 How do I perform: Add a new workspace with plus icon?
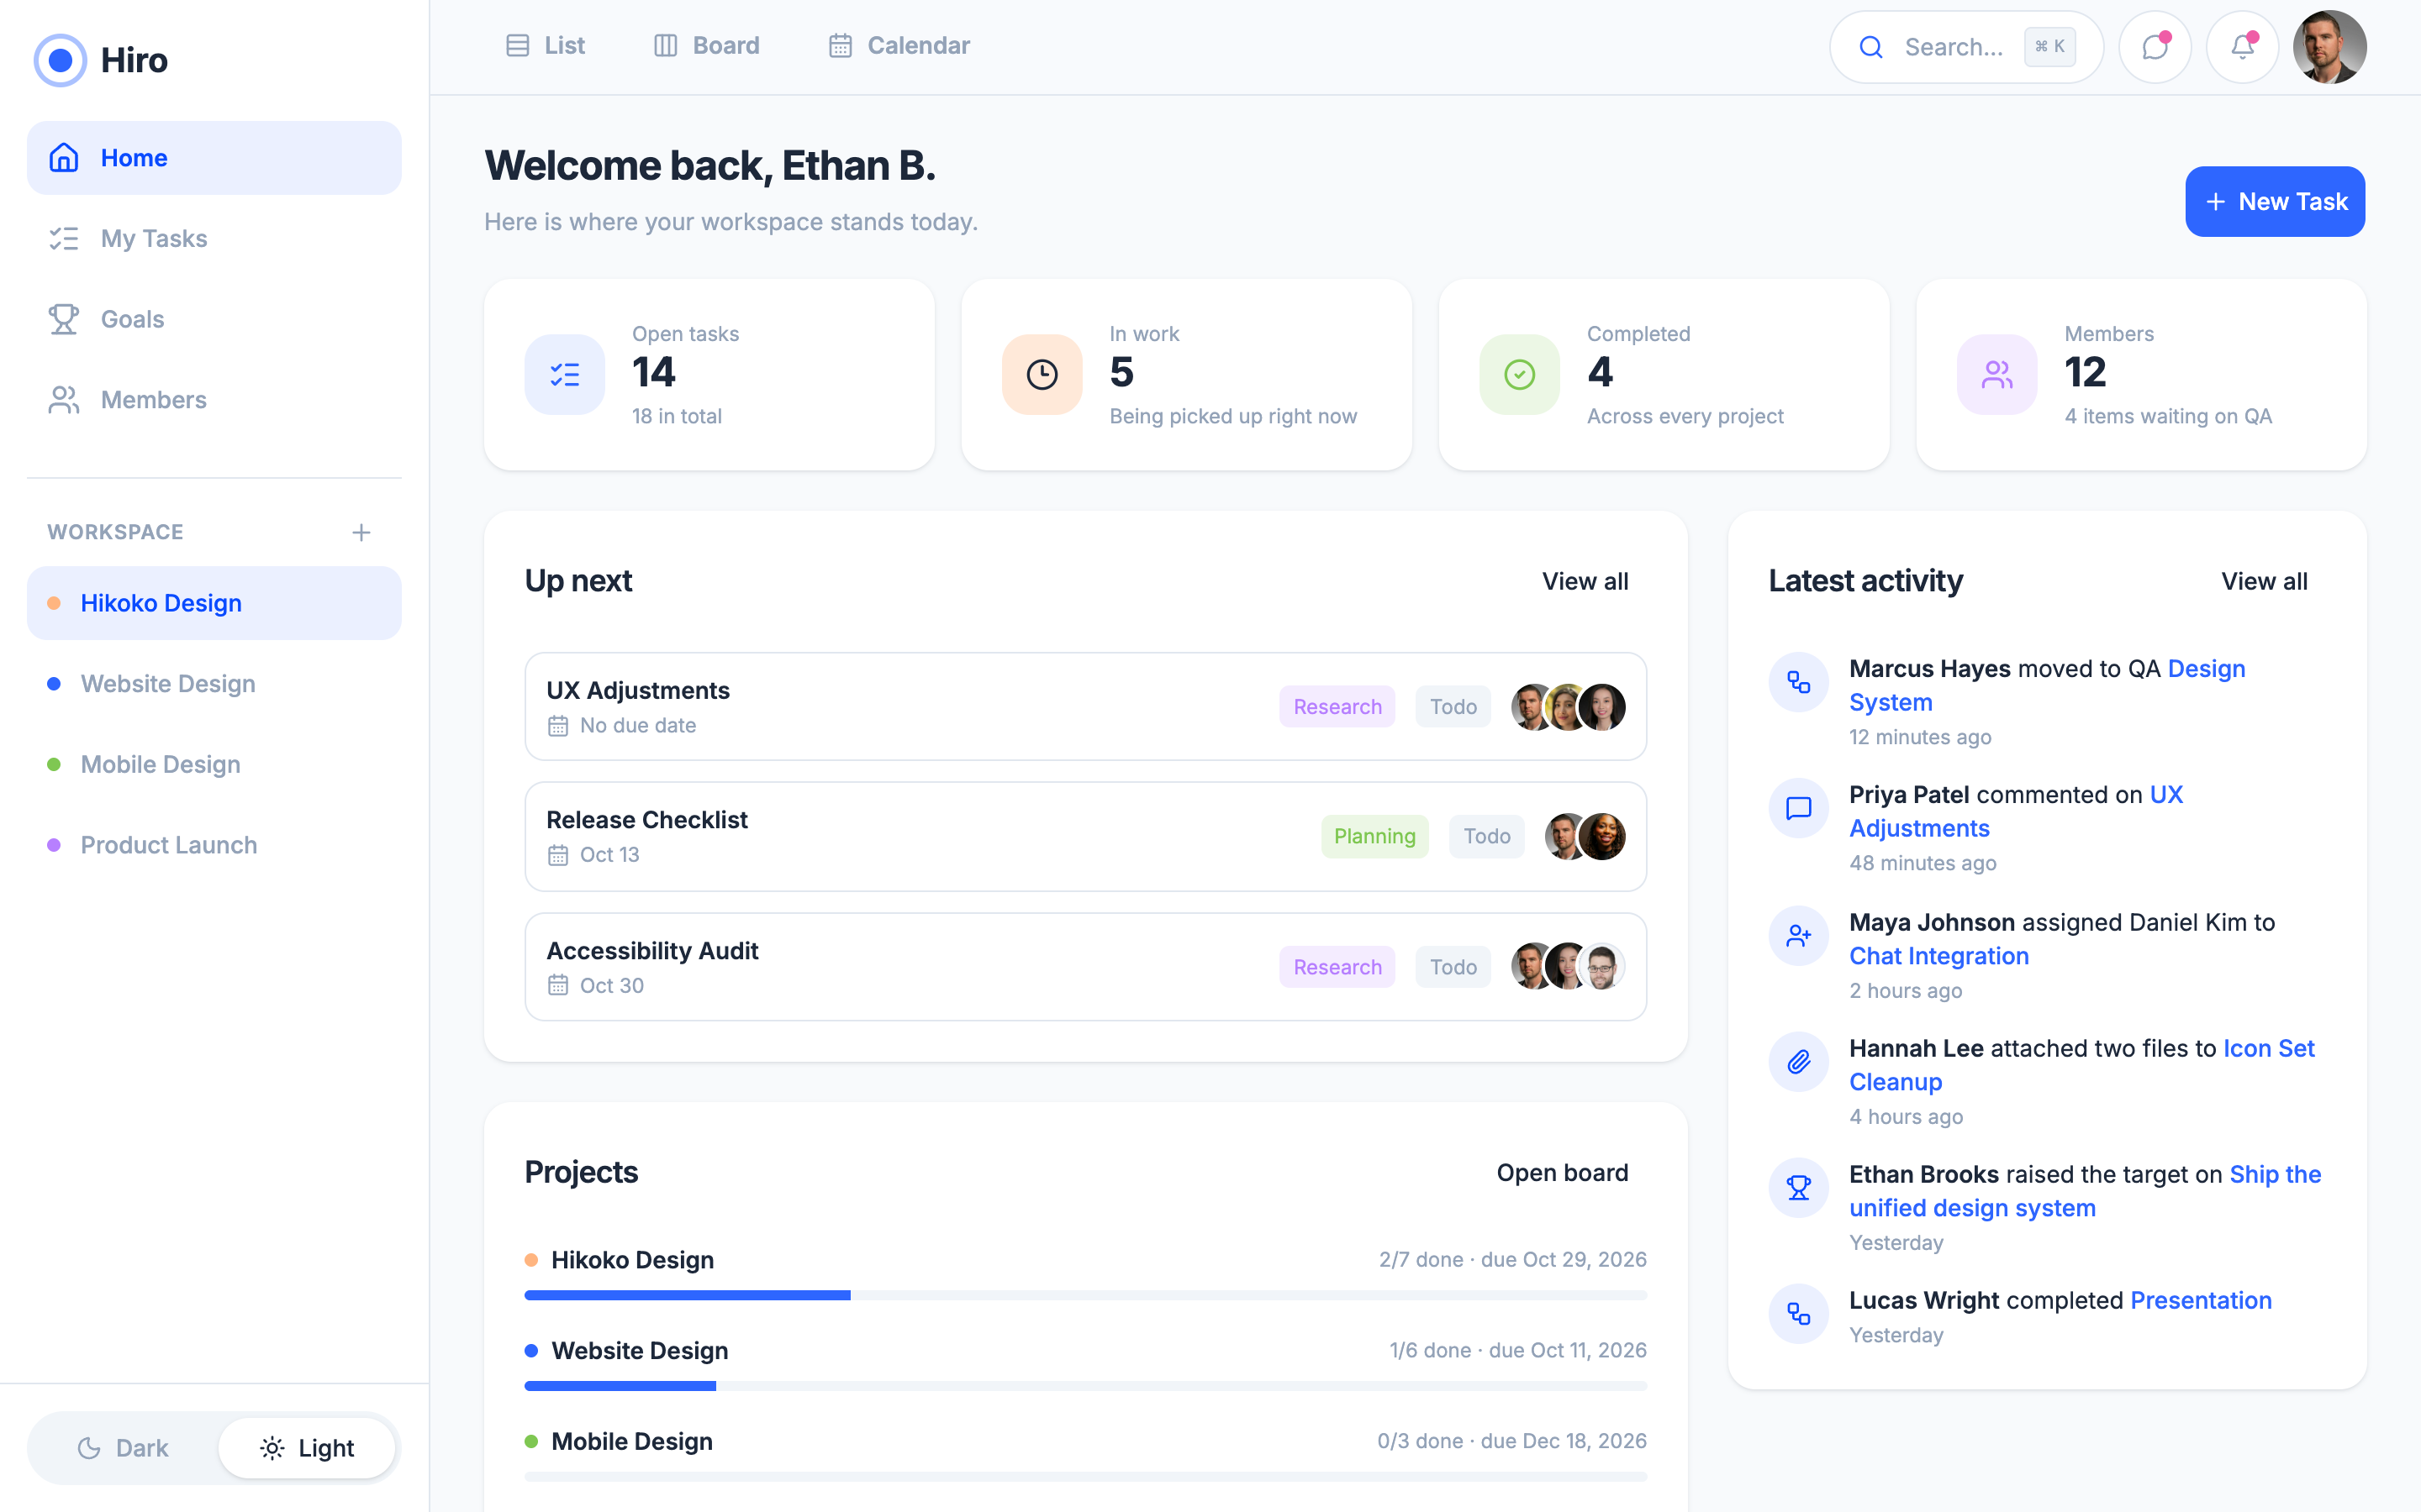tap(361, 532)
